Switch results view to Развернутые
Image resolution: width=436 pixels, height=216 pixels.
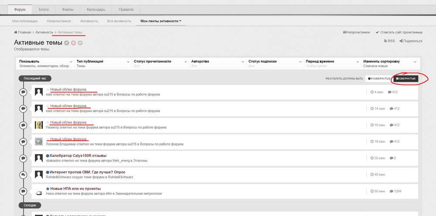coord(379,79)
